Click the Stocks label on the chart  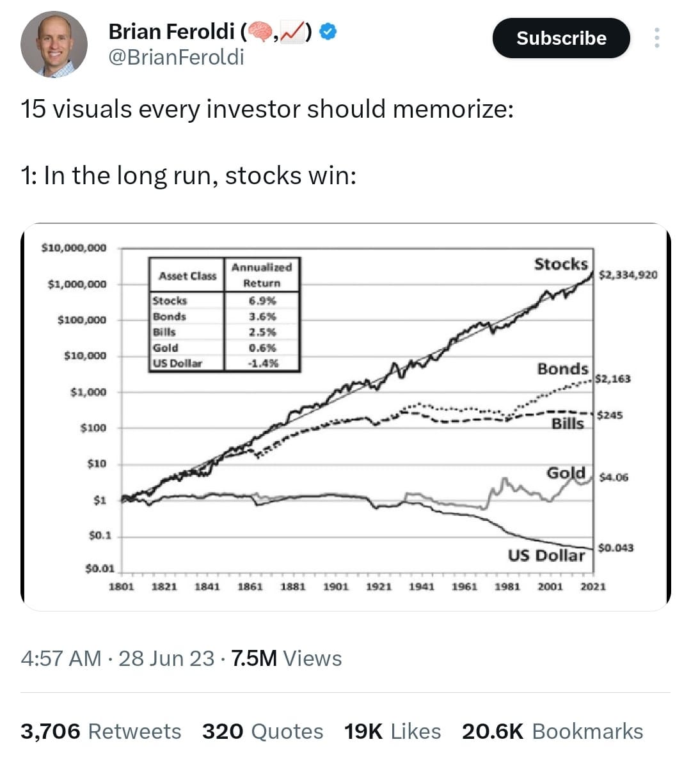[561, 264]
